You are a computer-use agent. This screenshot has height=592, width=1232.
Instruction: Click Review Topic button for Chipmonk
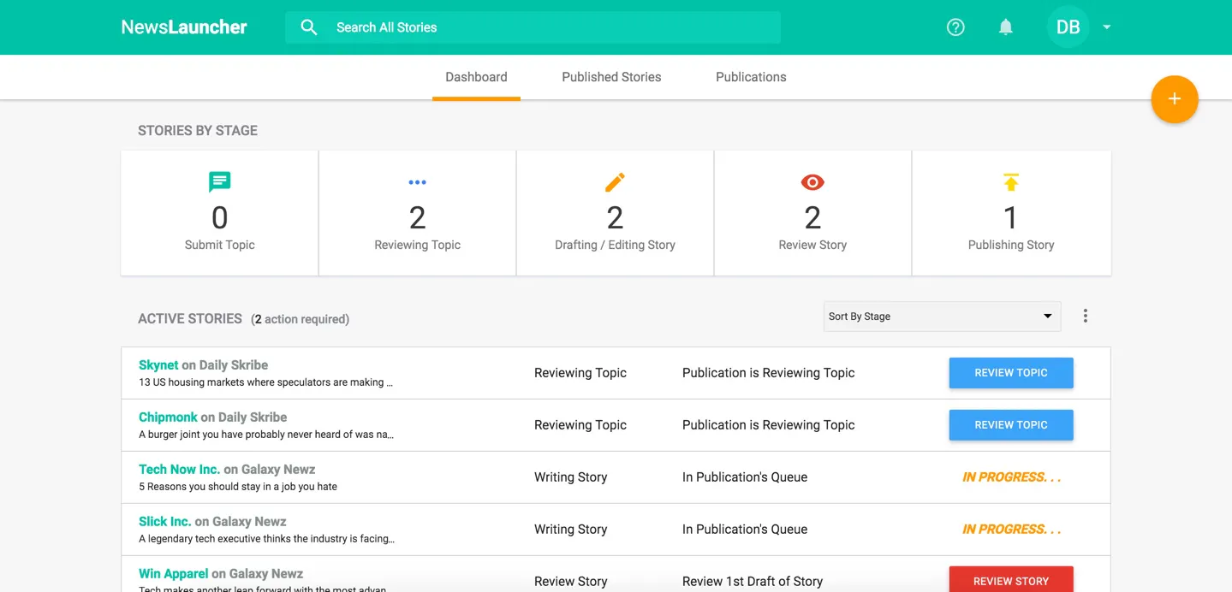pyautogui.click(x=1011, y=425)
